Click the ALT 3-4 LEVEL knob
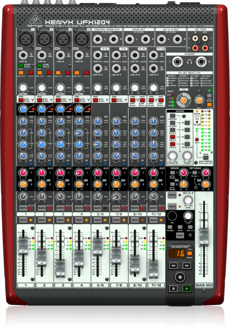The width and height of the screenshot is (230, 328). pos(188,201)
